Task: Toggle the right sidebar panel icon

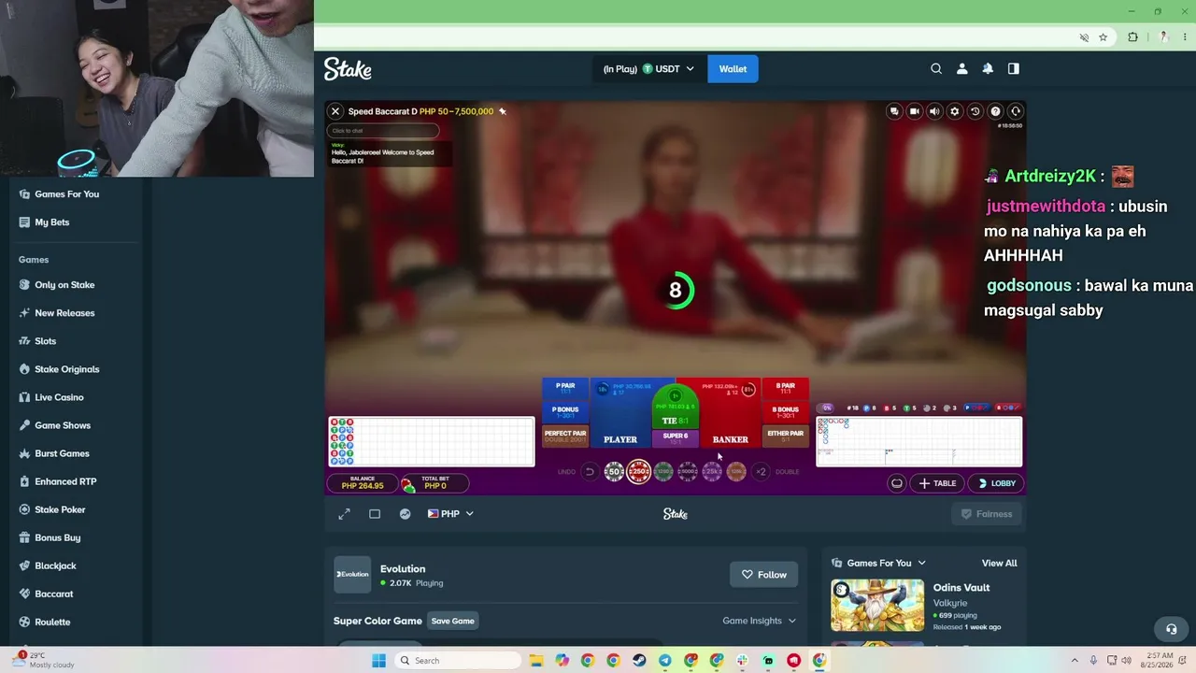Action: pyautogui.click(x=1014, y=68)
